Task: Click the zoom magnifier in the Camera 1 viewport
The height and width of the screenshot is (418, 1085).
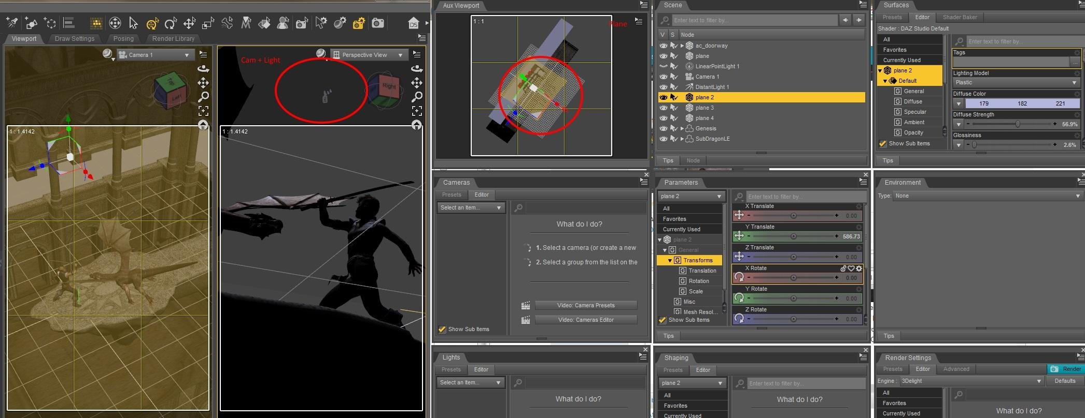Action: click(x=203, y=97)
